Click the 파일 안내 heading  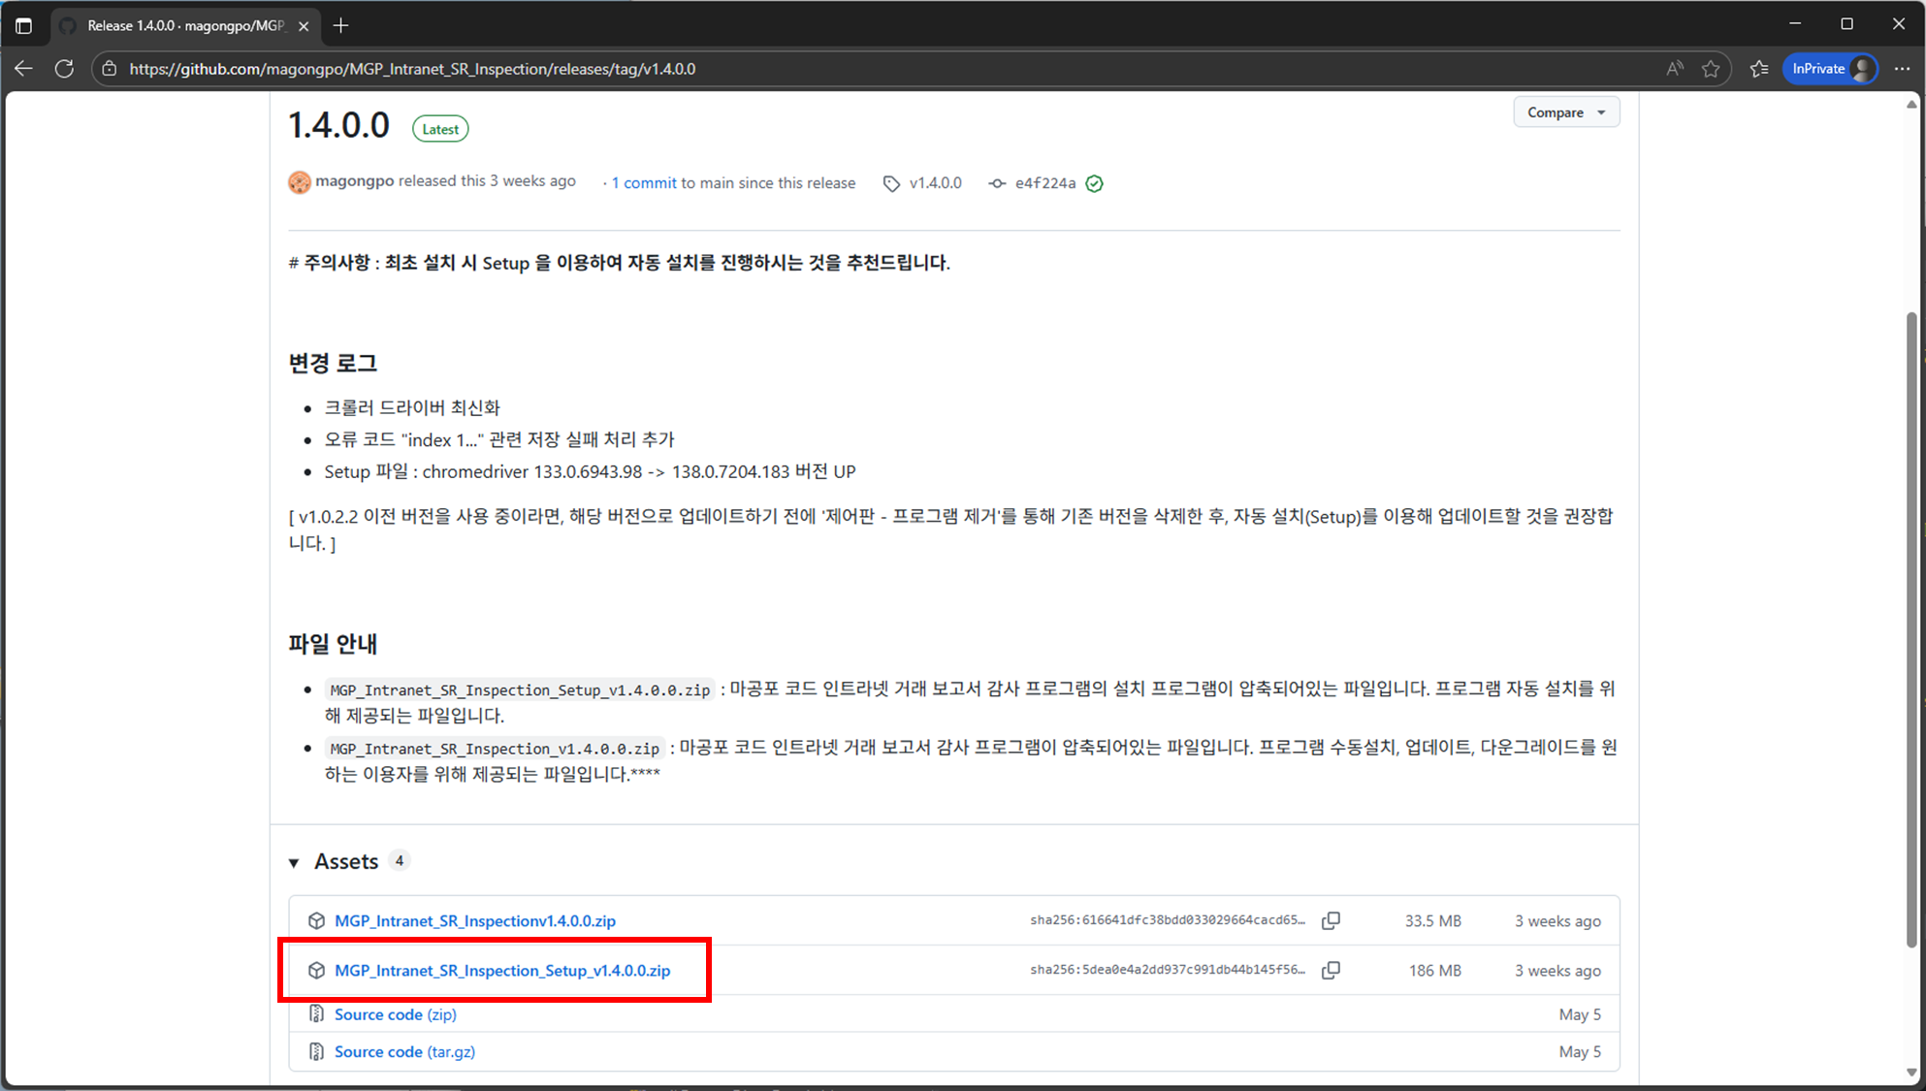pos(333,643)
